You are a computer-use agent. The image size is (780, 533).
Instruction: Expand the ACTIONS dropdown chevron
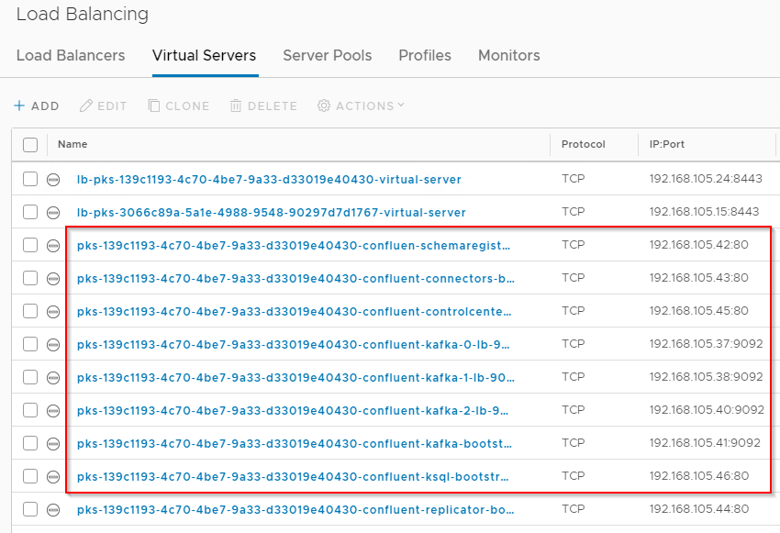tap(401, 105)
